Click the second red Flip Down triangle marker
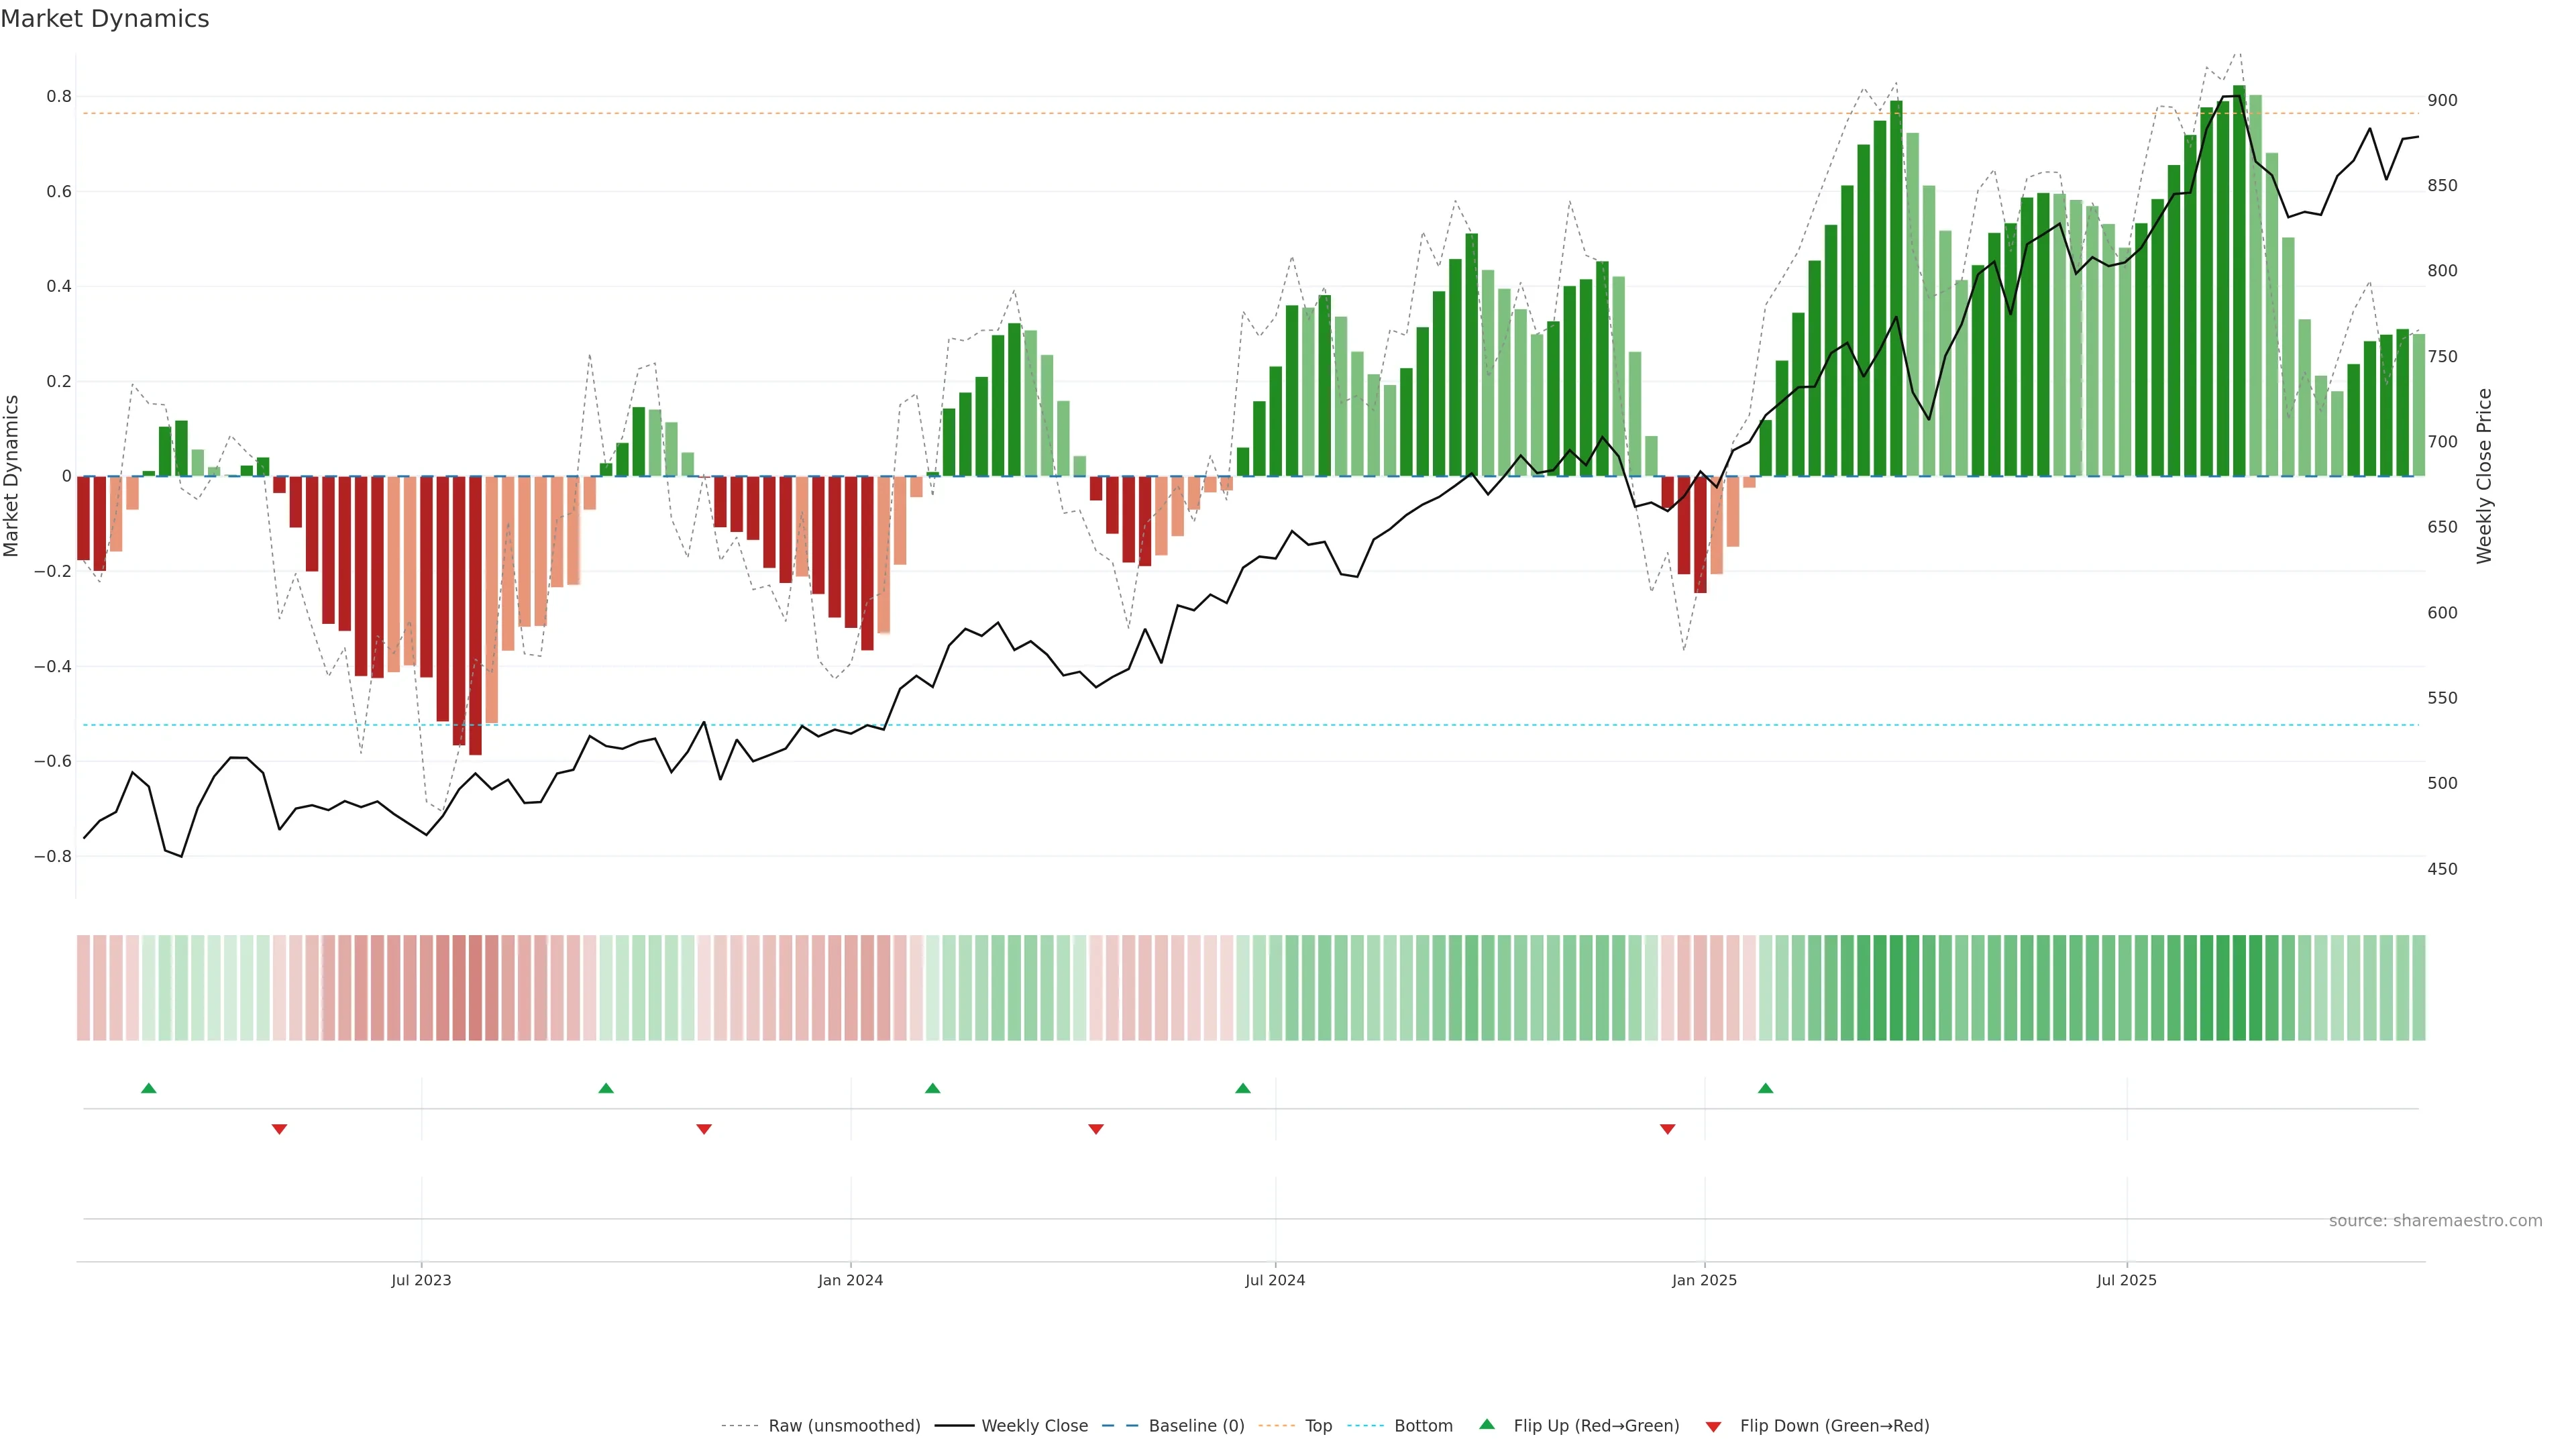Viewport: 2576px width, 1449px height. pos(704,1129)
